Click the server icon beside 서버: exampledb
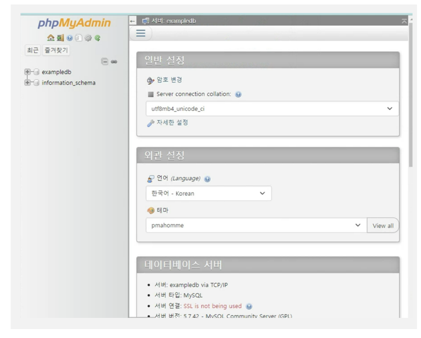421x338 pixels. (146, 21)
